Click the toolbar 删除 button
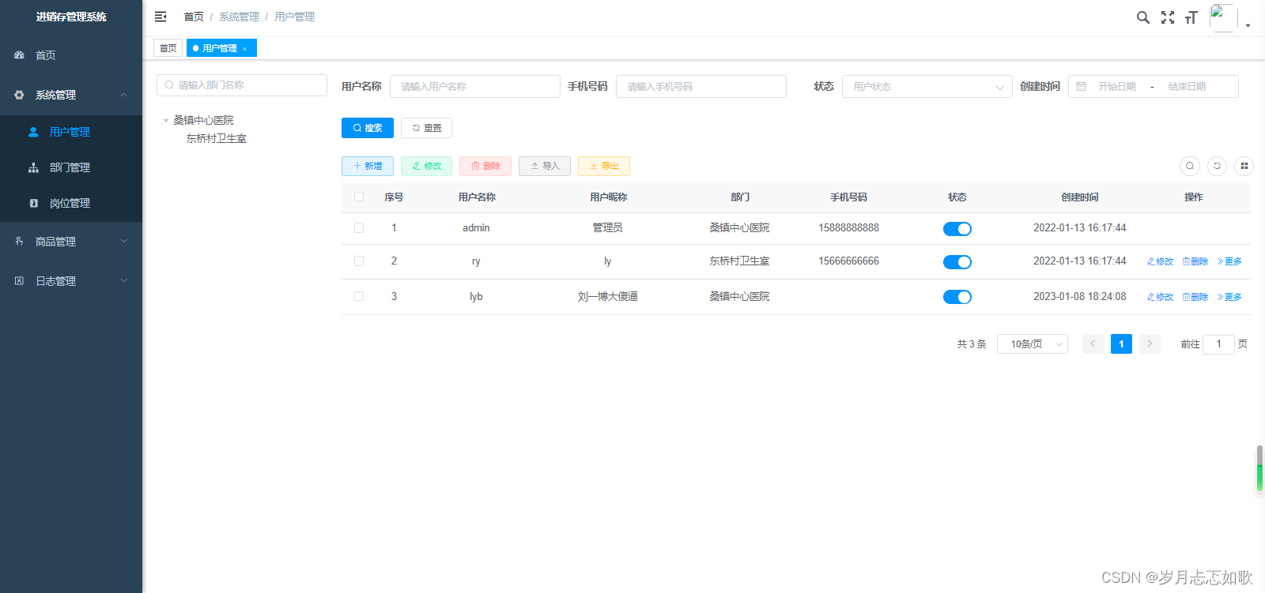This screenshot has height=593, width=1265. 485,166
